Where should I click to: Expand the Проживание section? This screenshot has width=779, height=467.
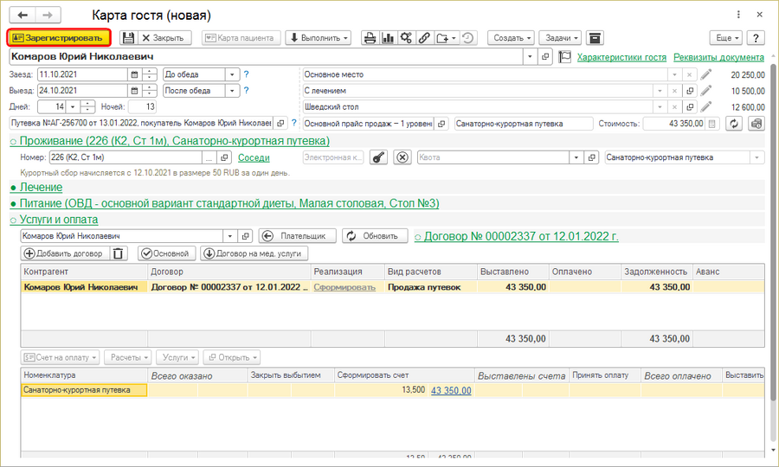tap(174, 140)
